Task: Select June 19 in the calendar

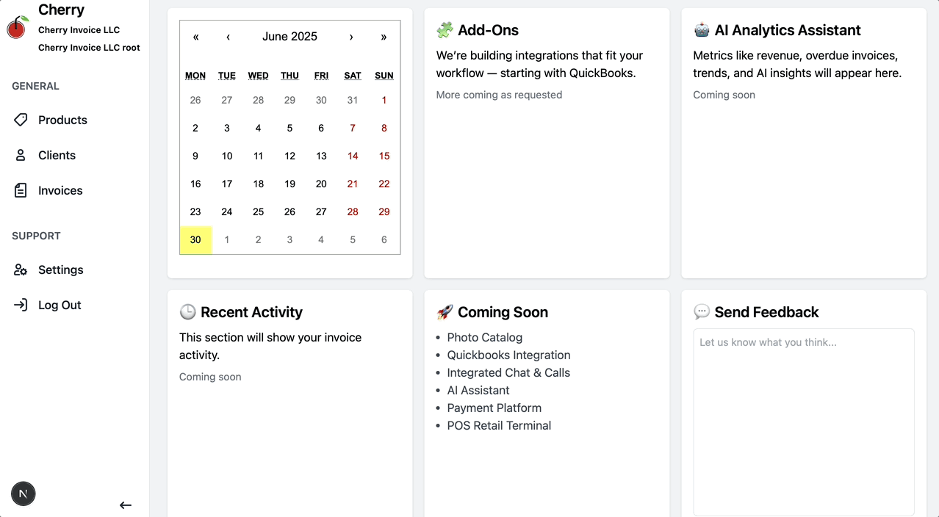Action: click(x=289, y=184)
